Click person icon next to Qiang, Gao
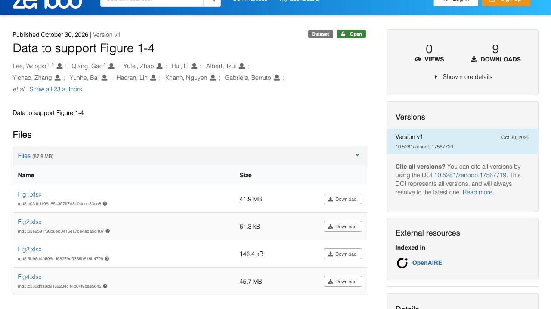The width and height of the screenshot is (551, 309). point(111,66)
